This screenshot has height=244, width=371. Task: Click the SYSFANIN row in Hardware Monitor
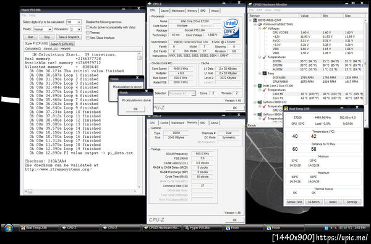pyautogui.click(x=307, y=77)
